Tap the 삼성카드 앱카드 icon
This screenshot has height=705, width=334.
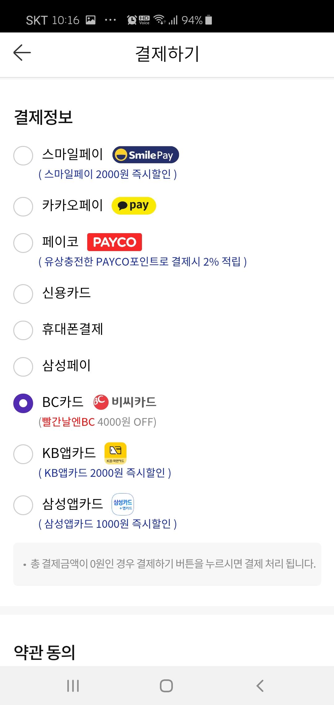pyautogui.click(x=123, y=504)
